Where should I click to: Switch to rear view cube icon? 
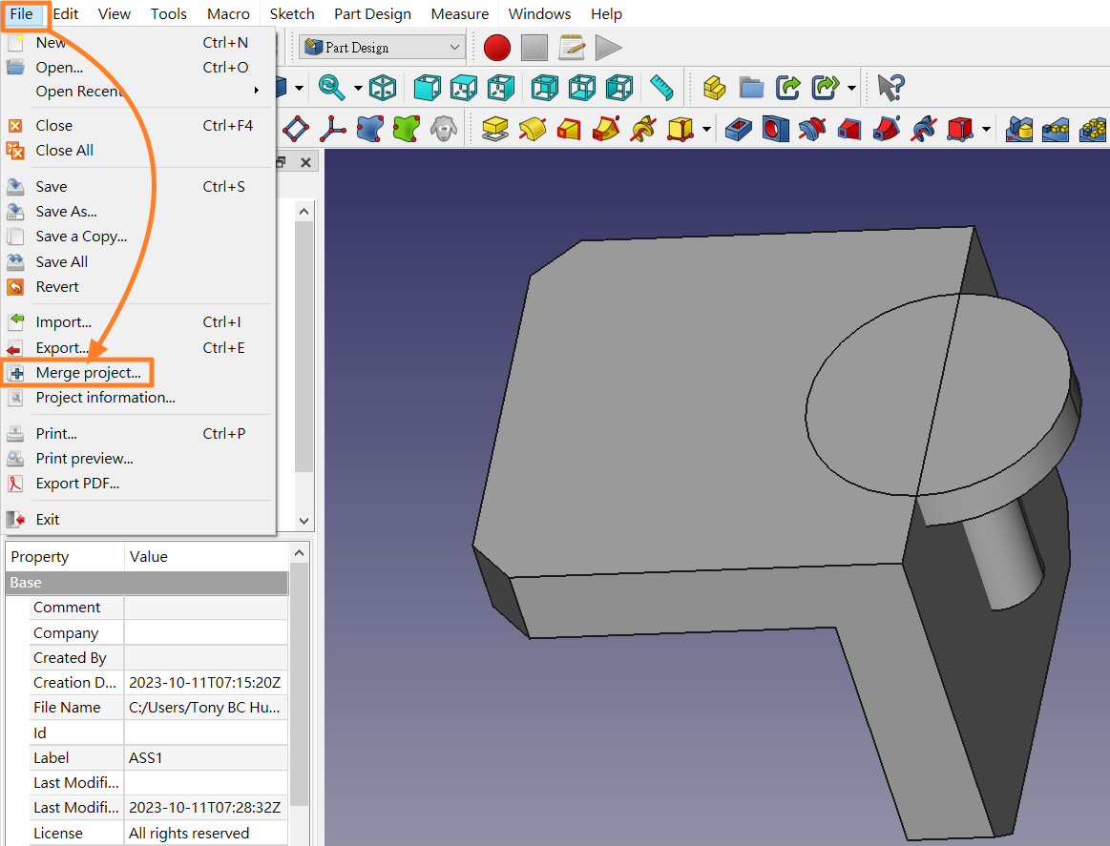click(545, 88)
